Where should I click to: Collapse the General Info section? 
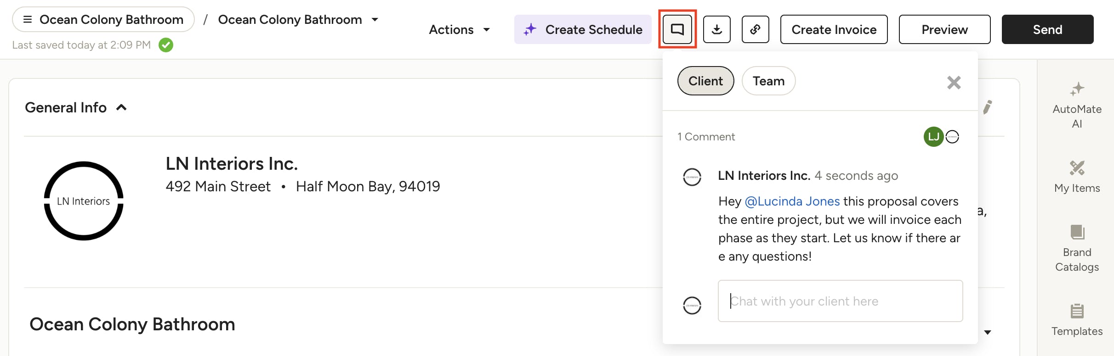click(x=121, y=107)
